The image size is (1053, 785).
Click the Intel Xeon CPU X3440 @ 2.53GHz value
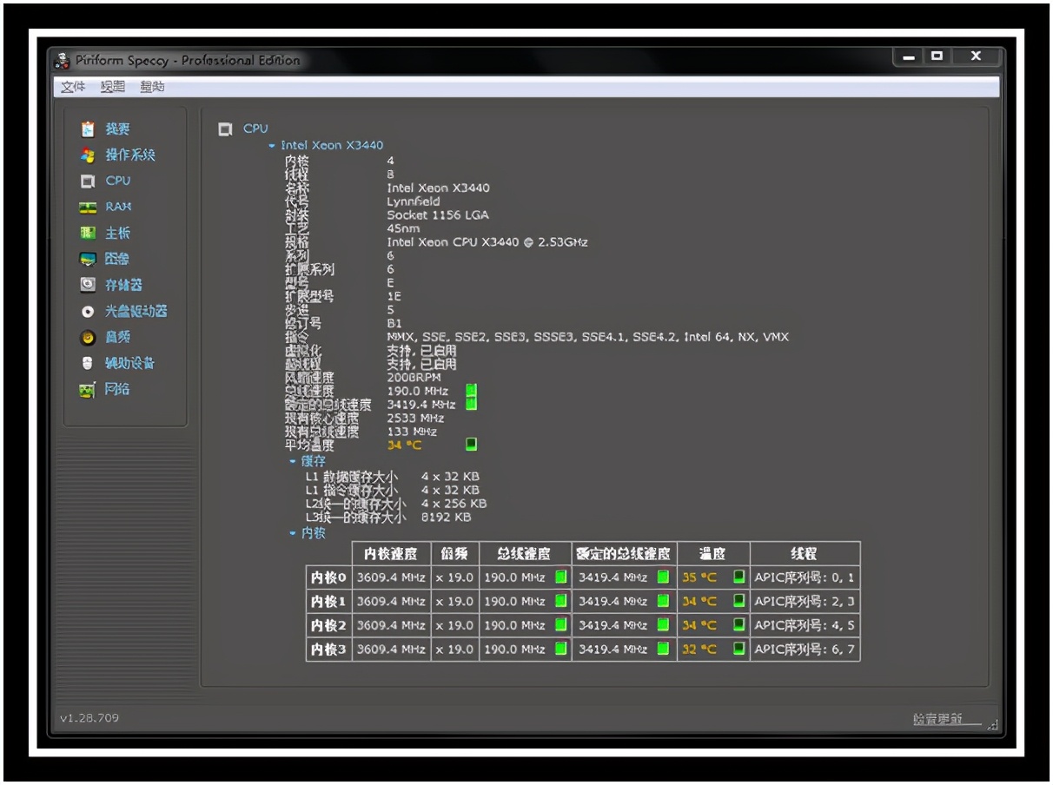coord(487,242)
